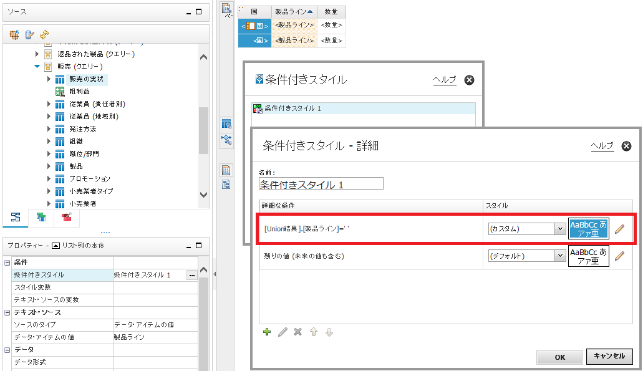
Task: Collapse the テキスト・ソース property group
Action: (7, 312)
